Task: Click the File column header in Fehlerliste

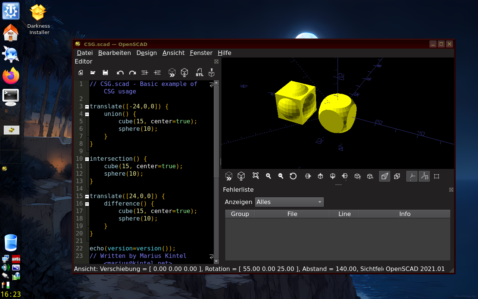Action: click(292, 214)
